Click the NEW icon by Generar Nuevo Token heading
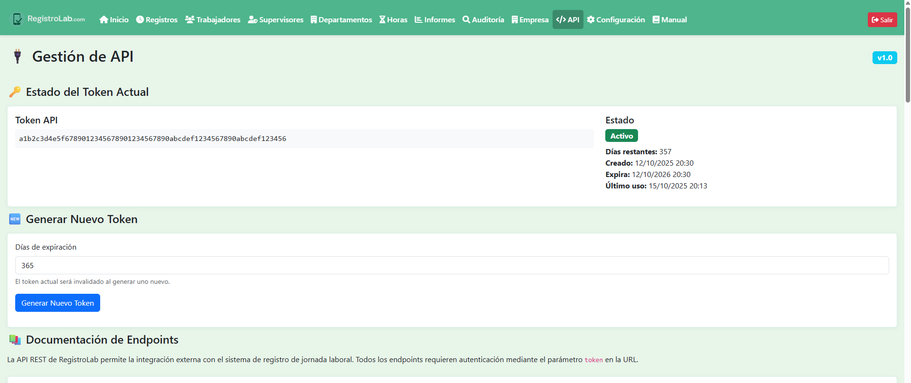Image resolution: width=911 pixels, height=383 pixels. [15, 219]
